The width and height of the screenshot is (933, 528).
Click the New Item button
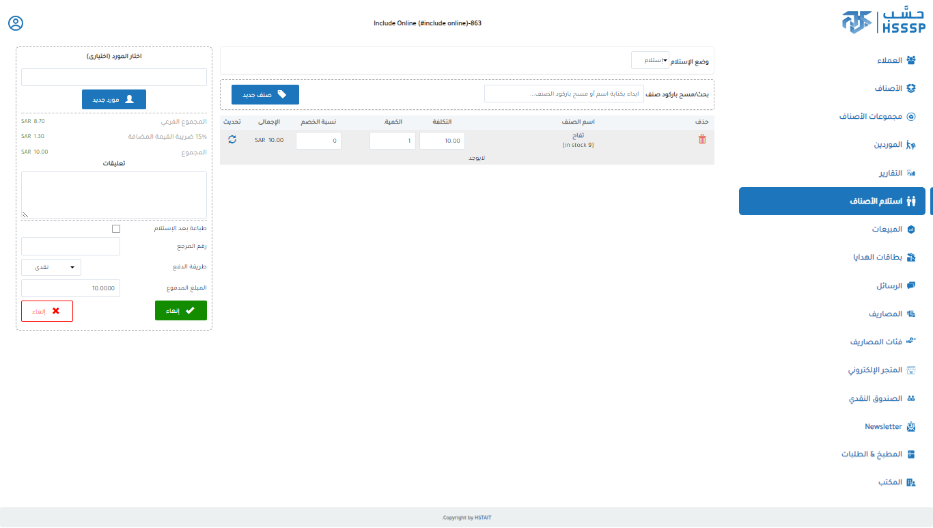point(265,94)
